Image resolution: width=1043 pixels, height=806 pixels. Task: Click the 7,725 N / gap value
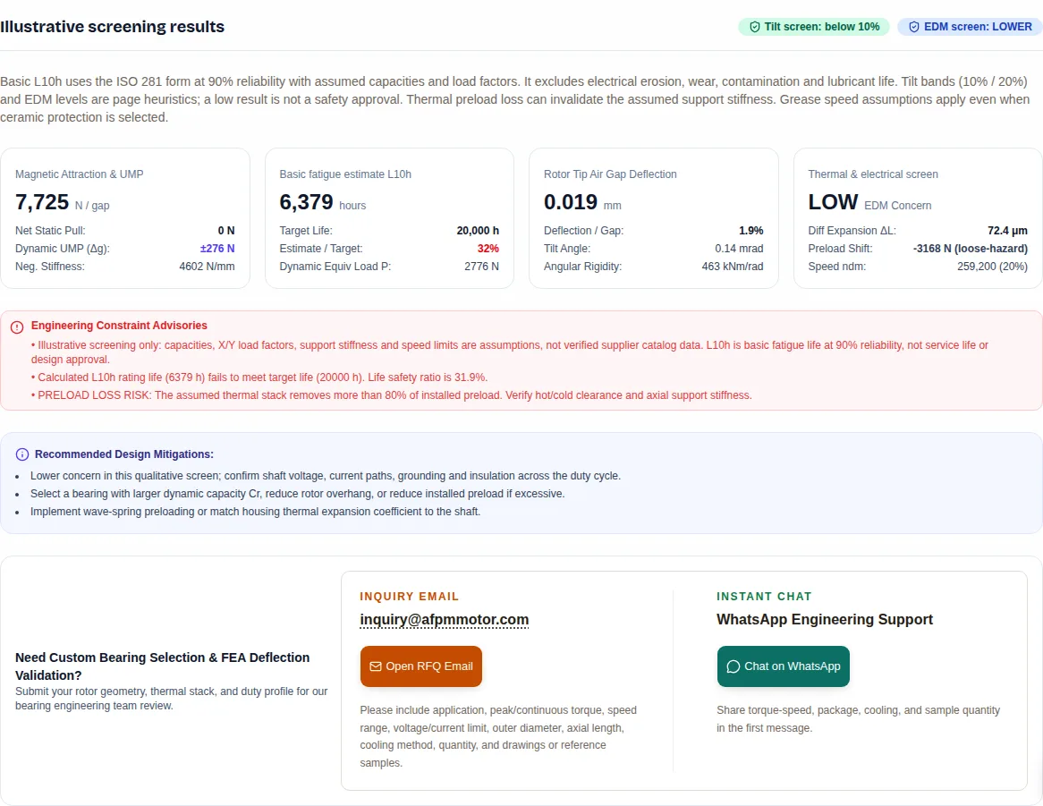(x=63, y=202)
